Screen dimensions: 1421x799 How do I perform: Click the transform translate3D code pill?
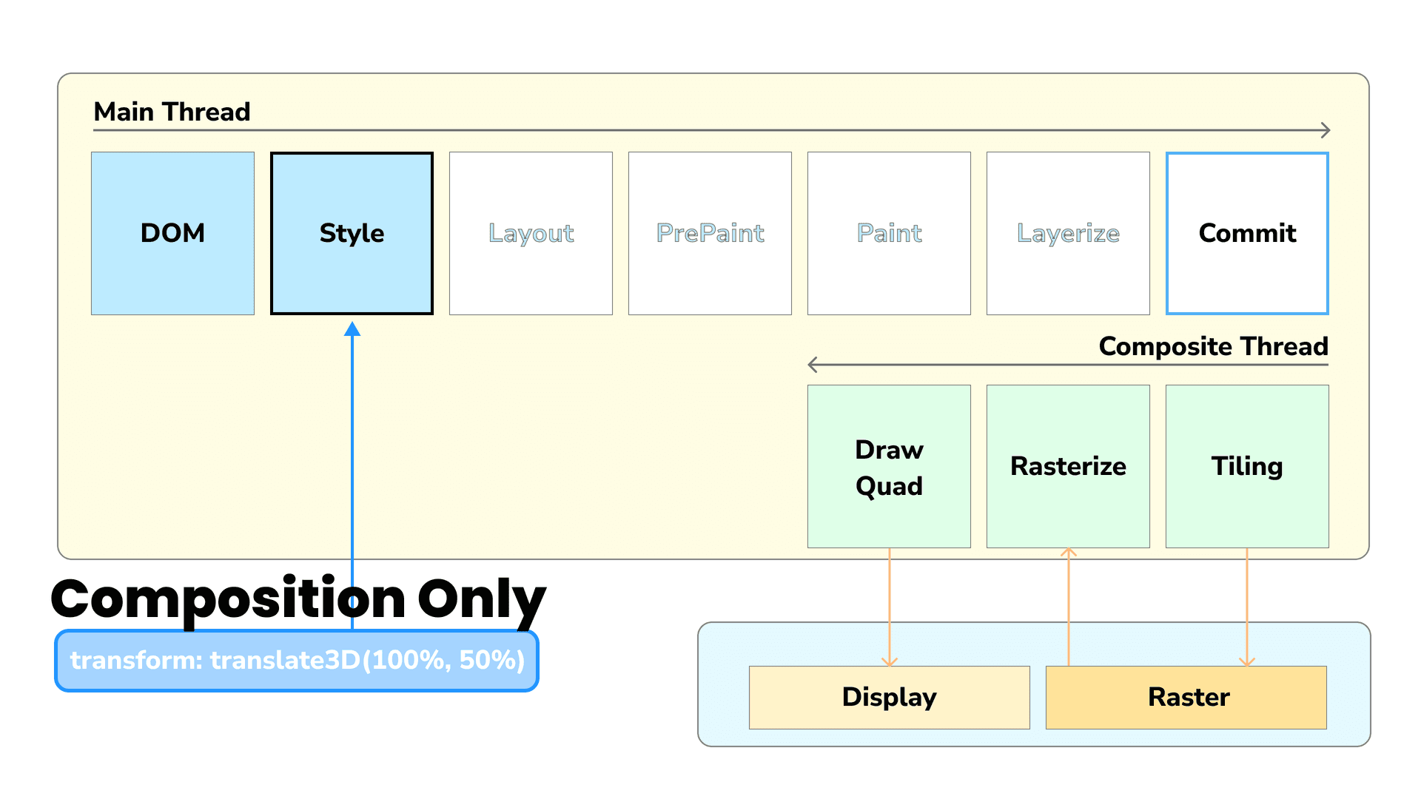tap(297, 661)
